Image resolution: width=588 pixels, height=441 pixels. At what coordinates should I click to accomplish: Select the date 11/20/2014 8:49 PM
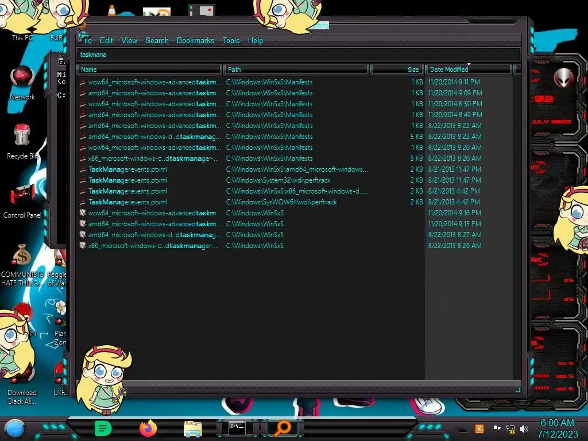point(455,115)
